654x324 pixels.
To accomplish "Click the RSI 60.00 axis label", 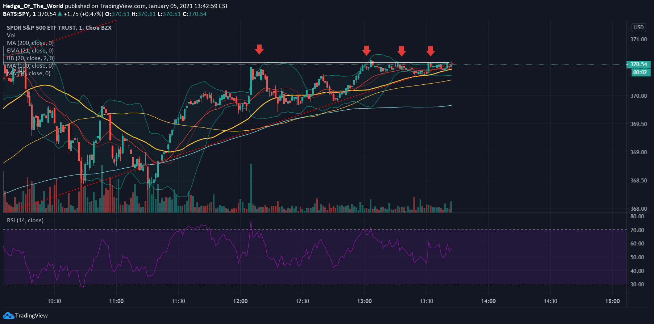I will click(637, 243).
